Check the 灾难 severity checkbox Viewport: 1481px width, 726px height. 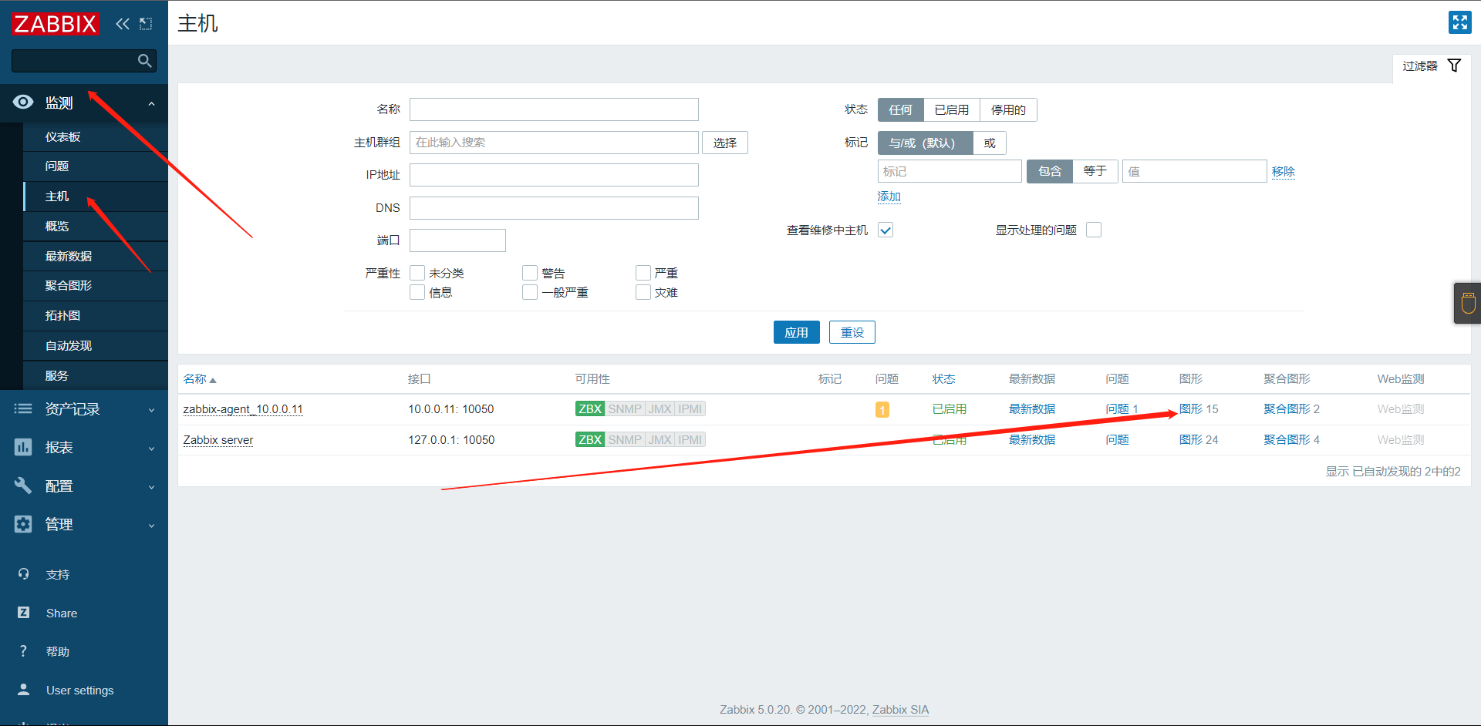point(643,292)
